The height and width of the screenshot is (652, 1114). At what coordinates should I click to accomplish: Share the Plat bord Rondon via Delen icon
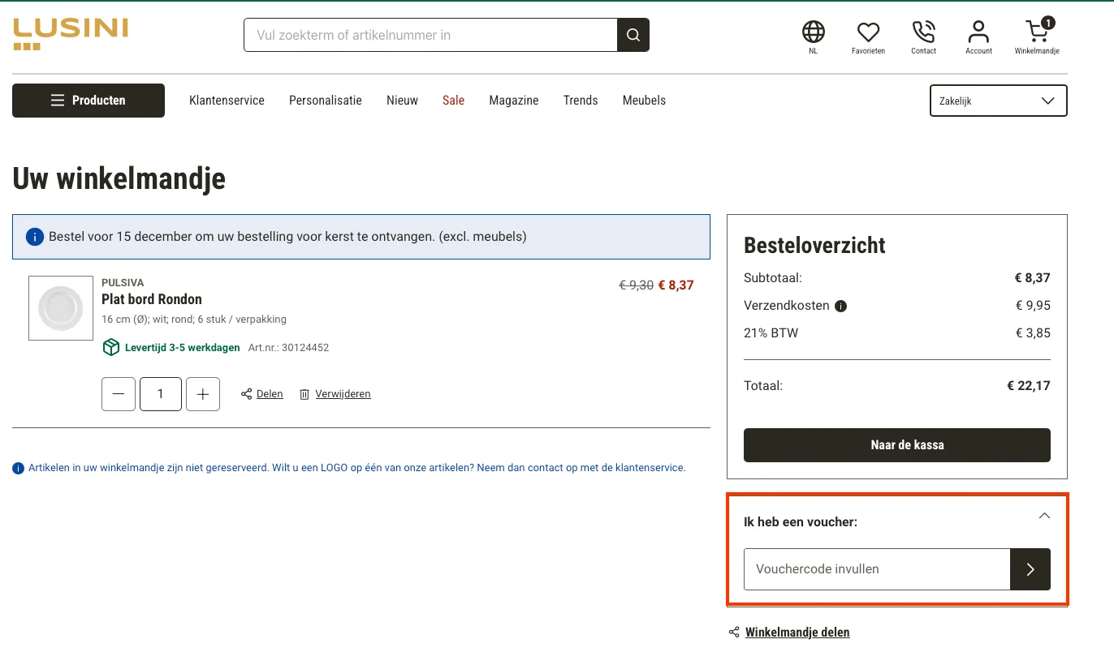click(x=246, y=393)
